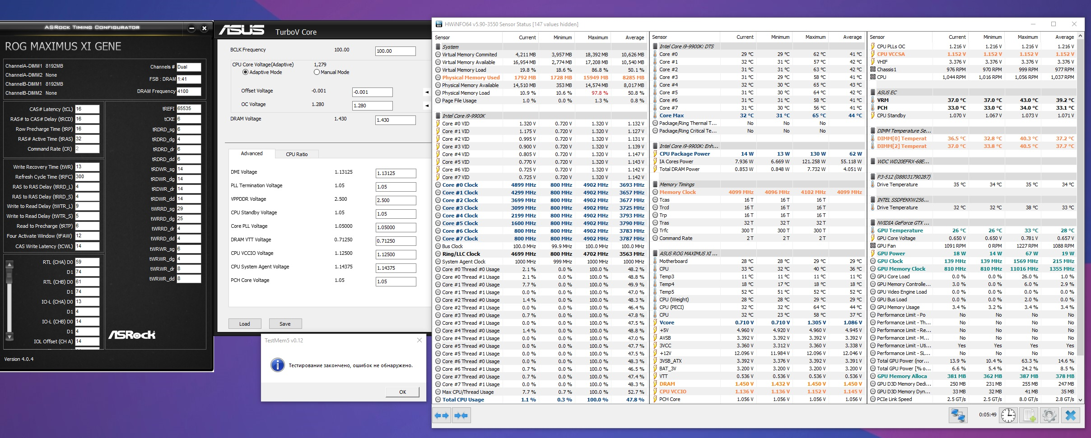Close sensors with blue X toolbar icon
1091x438 pixels.
[1070, 415]
